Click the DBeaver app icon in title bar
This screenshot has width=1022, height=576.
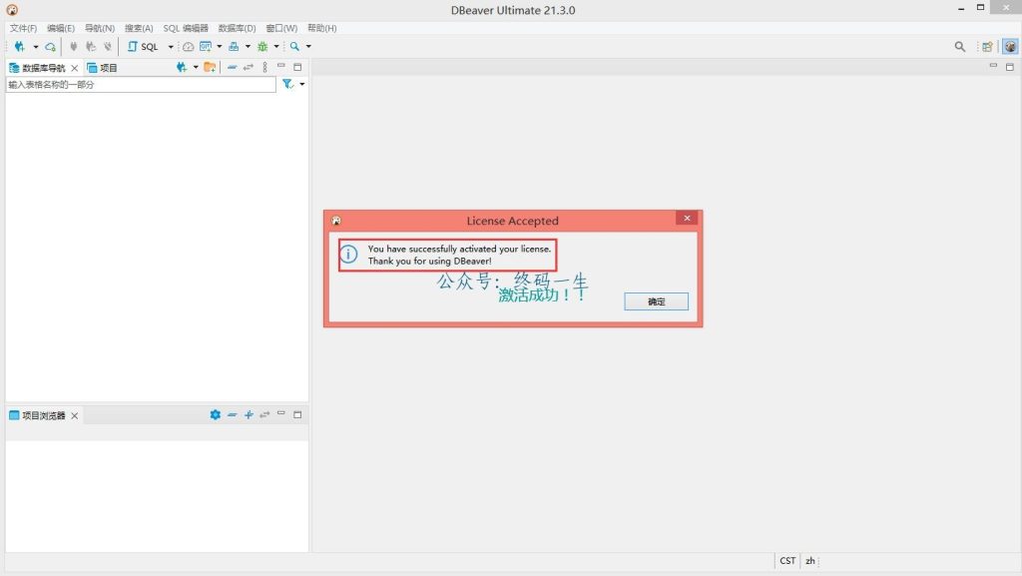click(x=12, y=10)
